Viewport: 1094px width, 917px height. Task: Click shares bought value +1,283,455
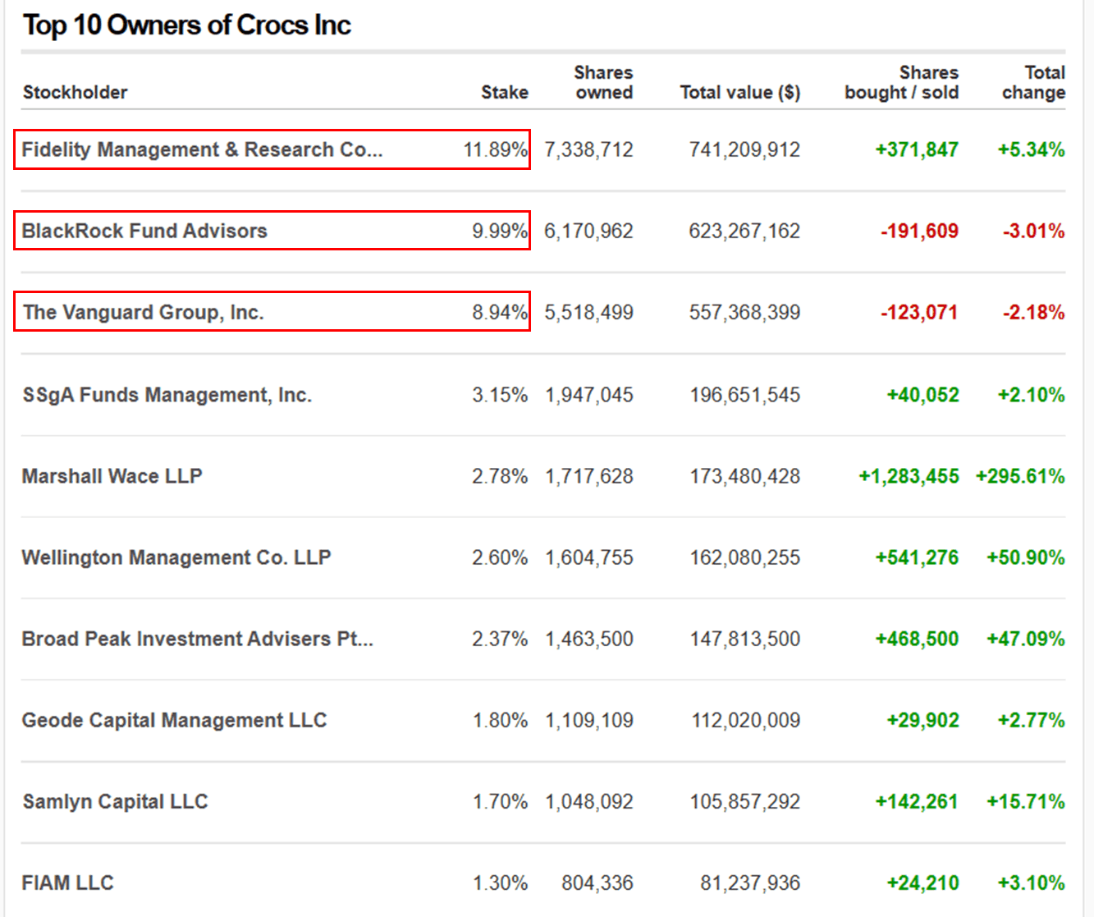tap(909, 476)
